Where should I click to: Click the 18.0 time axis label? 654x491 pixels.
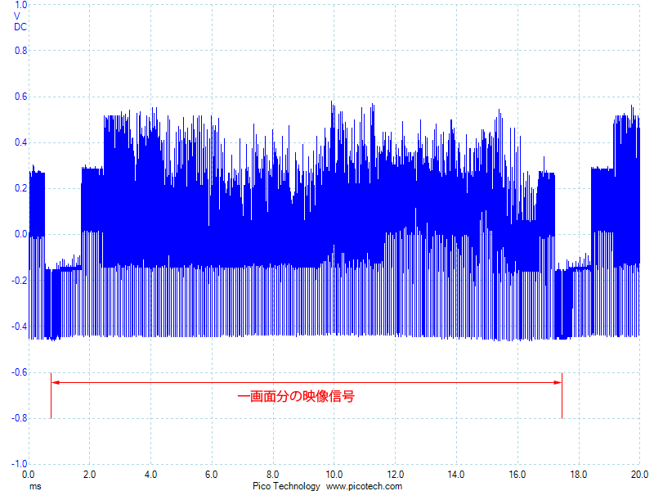coord(579,475)
